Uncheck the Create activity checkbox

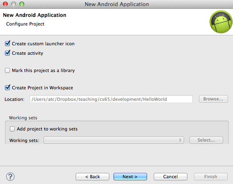click(x=7, y=53)
